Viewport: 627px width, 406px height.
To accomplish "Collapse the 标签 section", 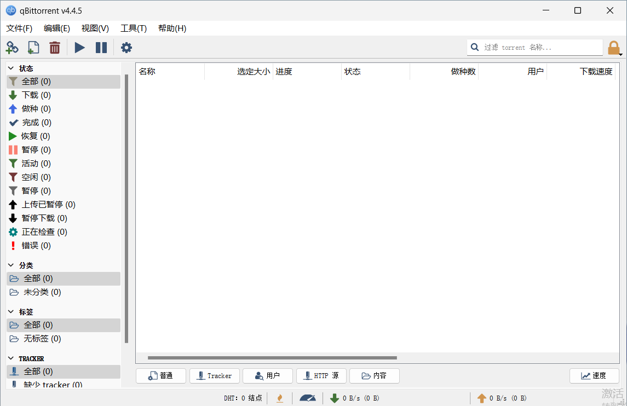I will point(11,312).
